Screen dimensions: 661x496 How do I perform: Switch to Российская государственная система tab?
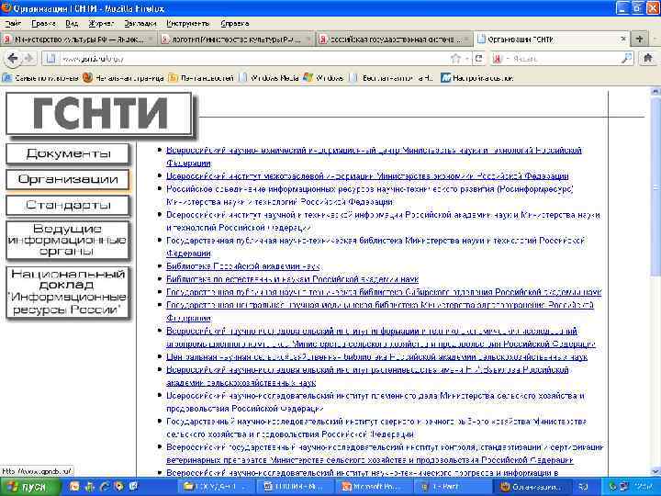point(395,39)
